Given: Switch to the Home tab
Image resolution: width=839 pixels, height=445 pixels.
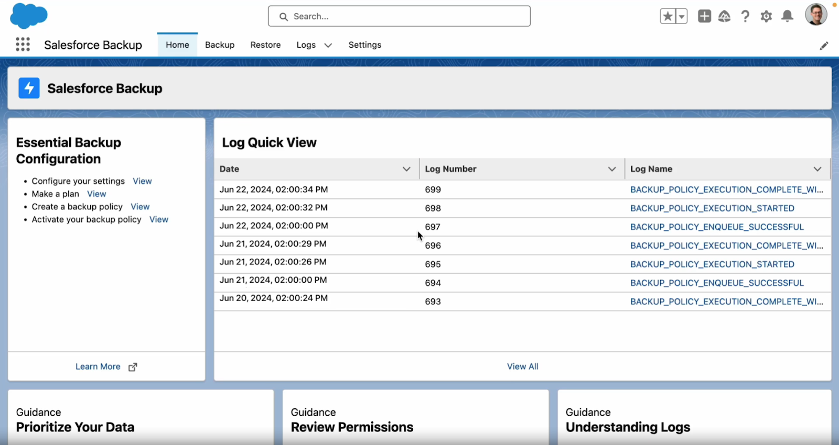Looking at the screenshot, I should tap(177, 45).
